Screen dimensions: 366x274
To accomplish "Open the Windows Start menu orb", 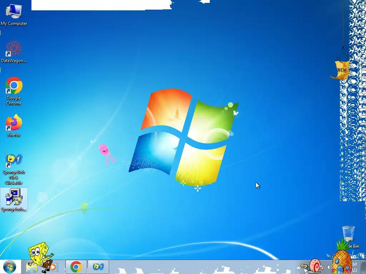I will pos(9,267).
